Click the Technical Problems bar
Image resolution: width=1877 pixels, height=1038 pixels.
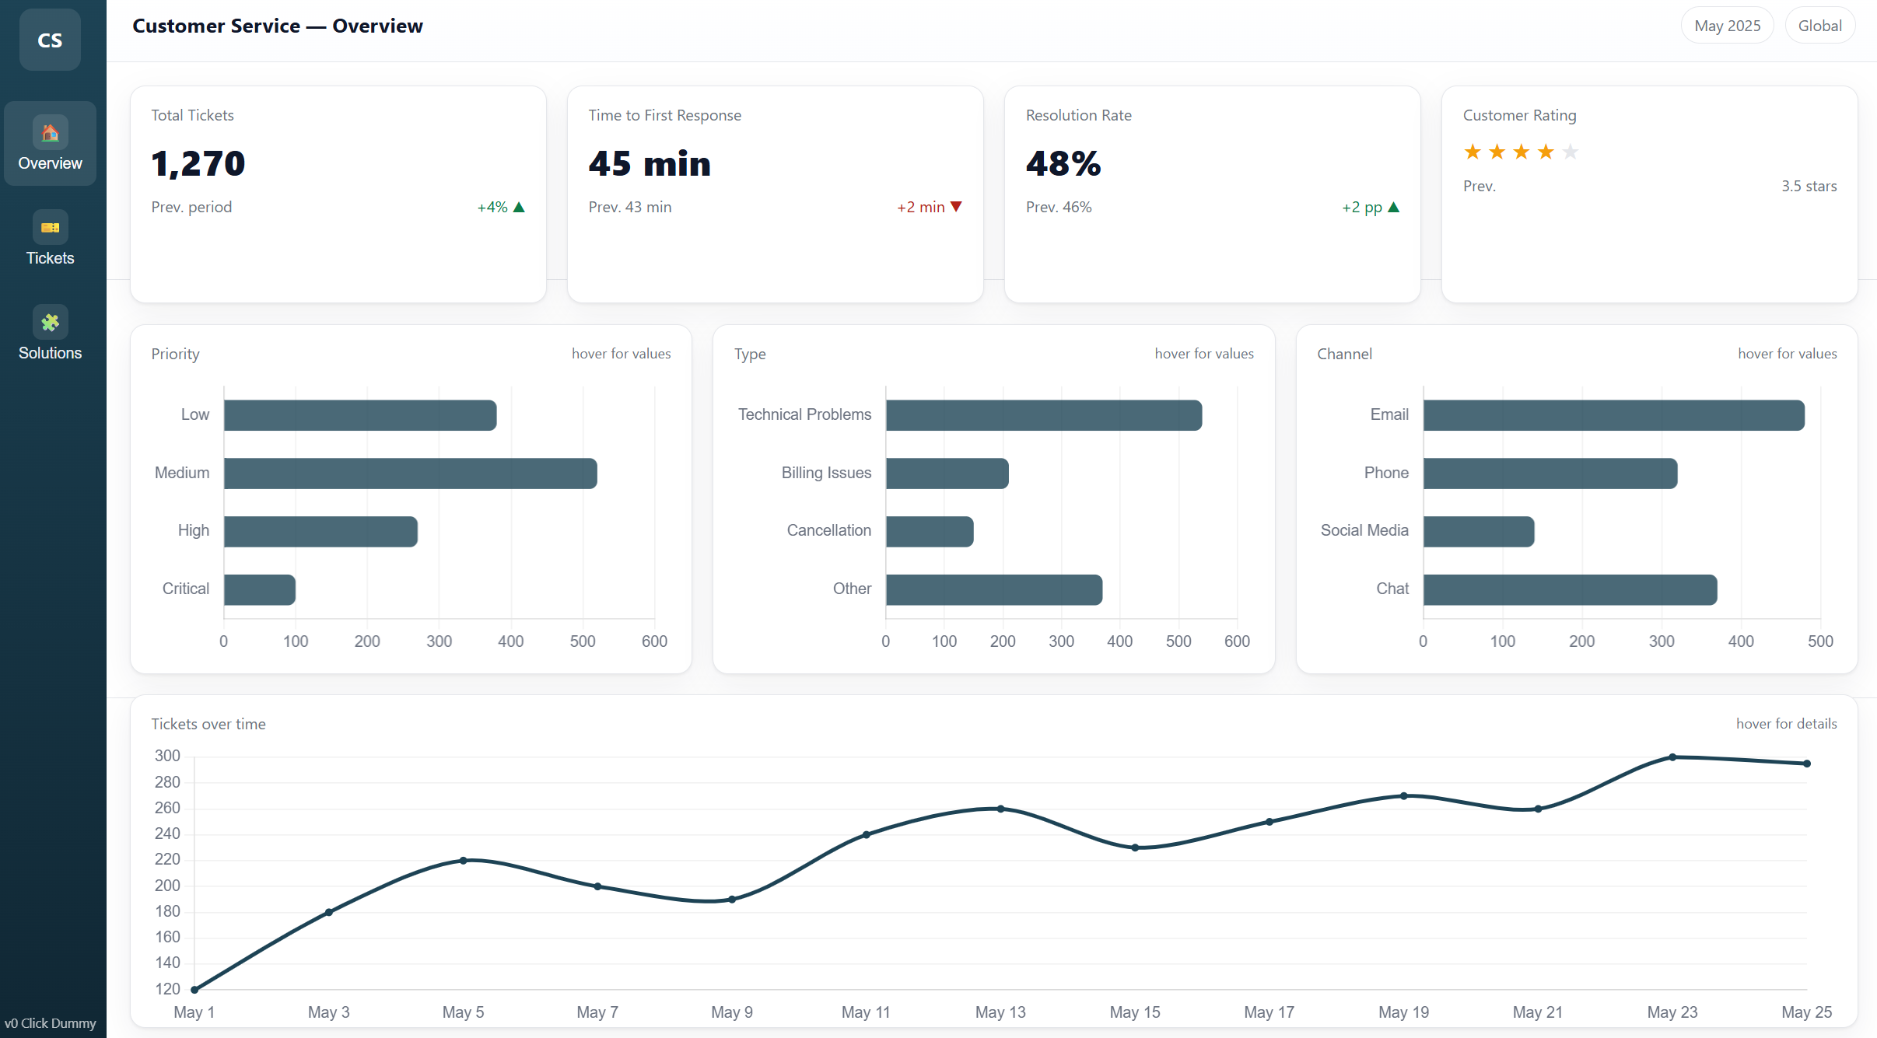pos(1043,415)
